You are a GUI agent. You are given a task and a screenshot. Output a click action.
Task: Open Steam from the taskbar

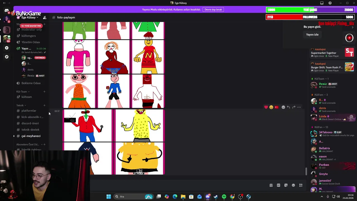(216, 197)
